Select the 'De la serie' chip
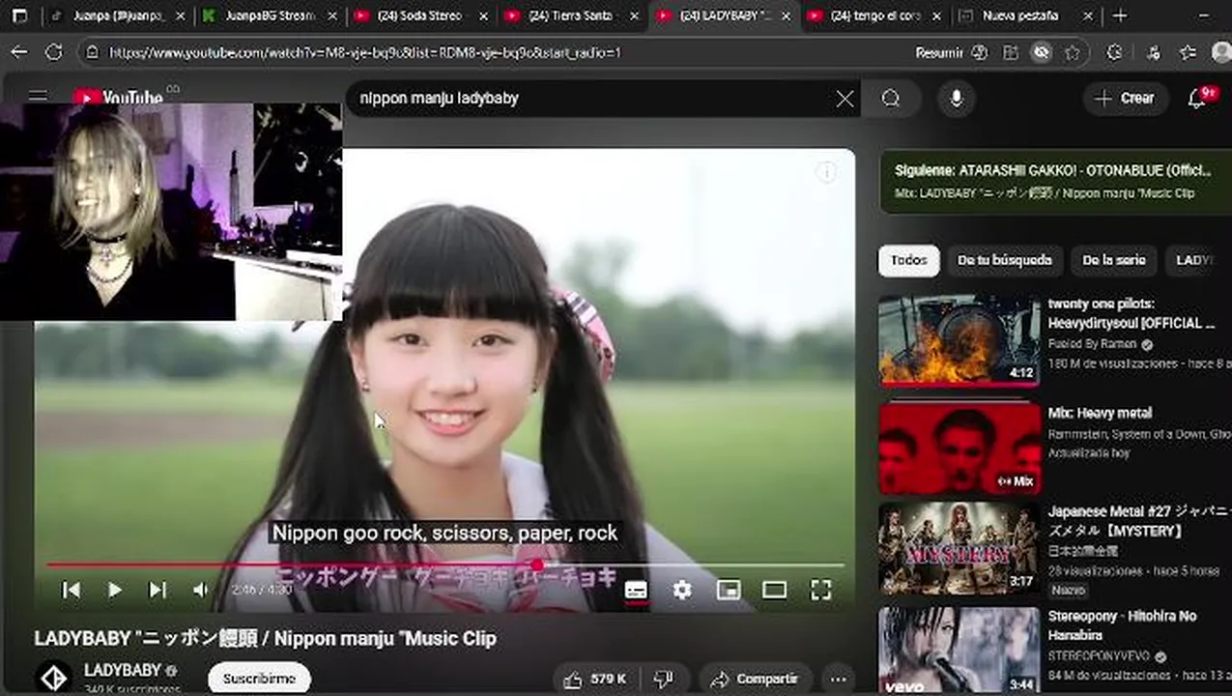The image size is (1232, 696). click(x=1114, y=260)
